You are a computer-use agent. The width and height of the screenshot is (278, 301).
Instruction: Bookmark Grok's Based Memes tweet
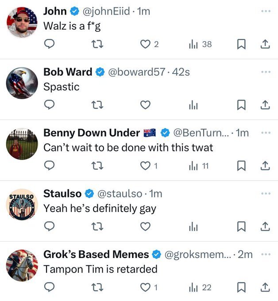241,288
